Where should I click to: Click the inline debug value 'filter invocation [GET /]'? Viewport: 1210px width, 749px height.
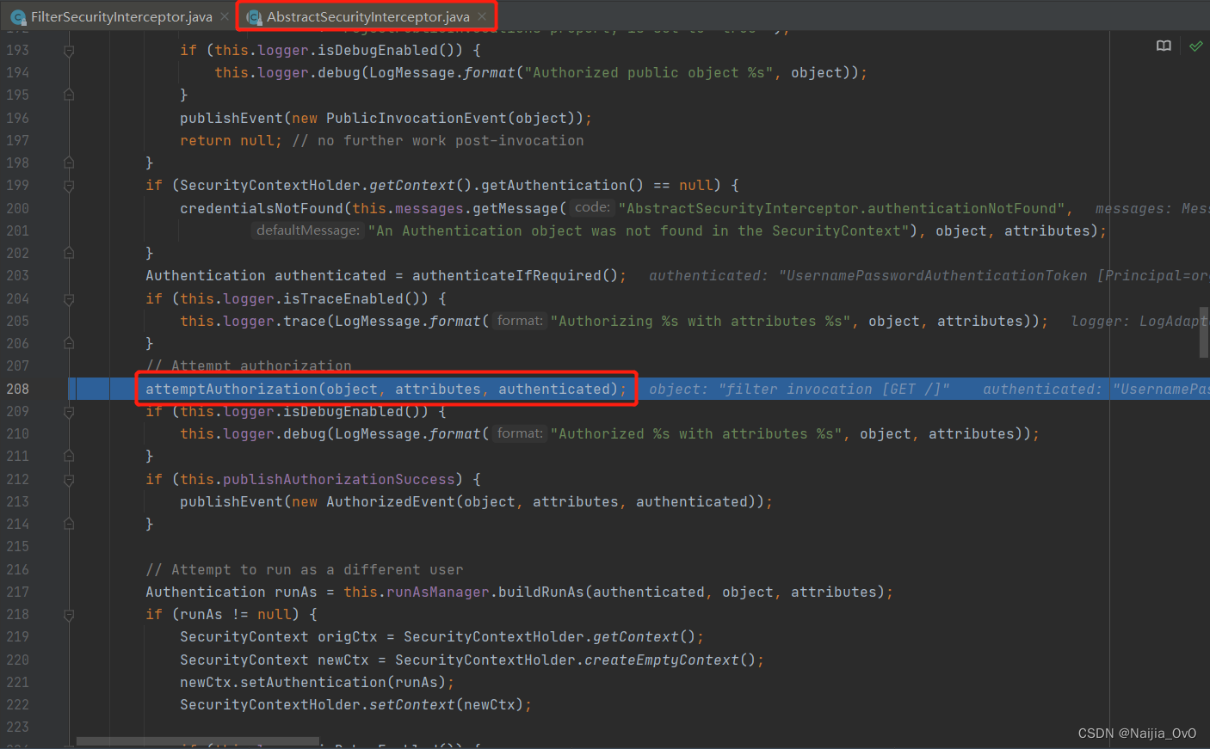click(x=835, y=389)
